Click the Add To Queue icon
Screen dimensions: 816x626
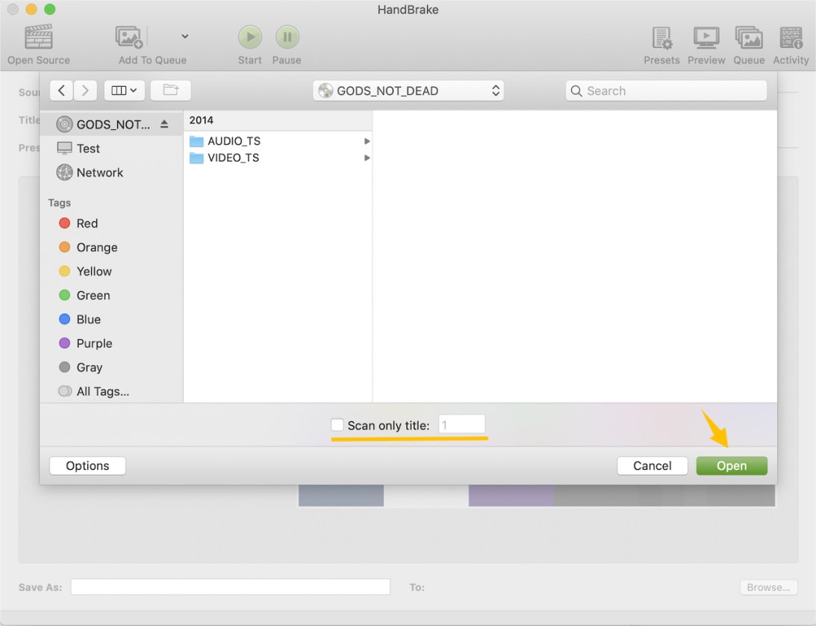[129, 37]
